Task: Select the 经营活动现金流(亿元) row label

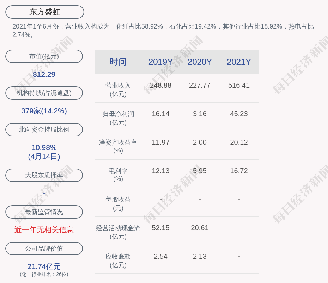Action: coord(118,232)
